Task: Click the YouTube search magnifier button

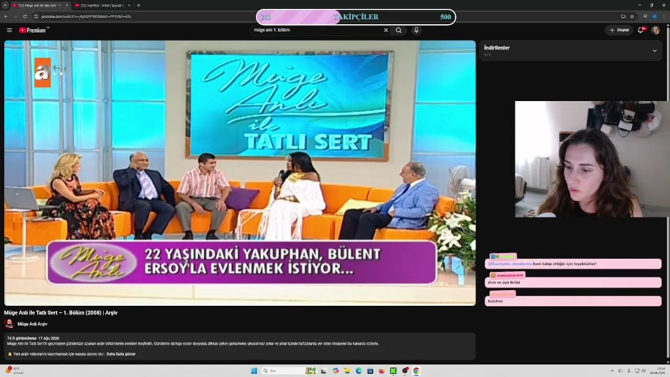Action: tap(398, 30)
